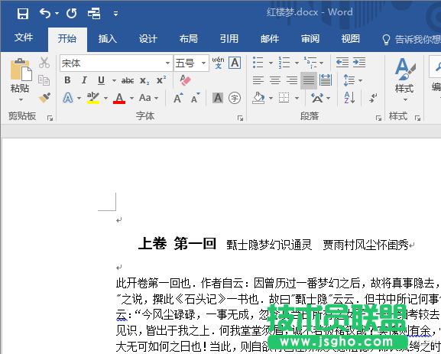Image resolution: width=441 pixels, height=354 pixels.
Task: Click the Phonetic Guide wén icon
Action: tap(218, 63)
